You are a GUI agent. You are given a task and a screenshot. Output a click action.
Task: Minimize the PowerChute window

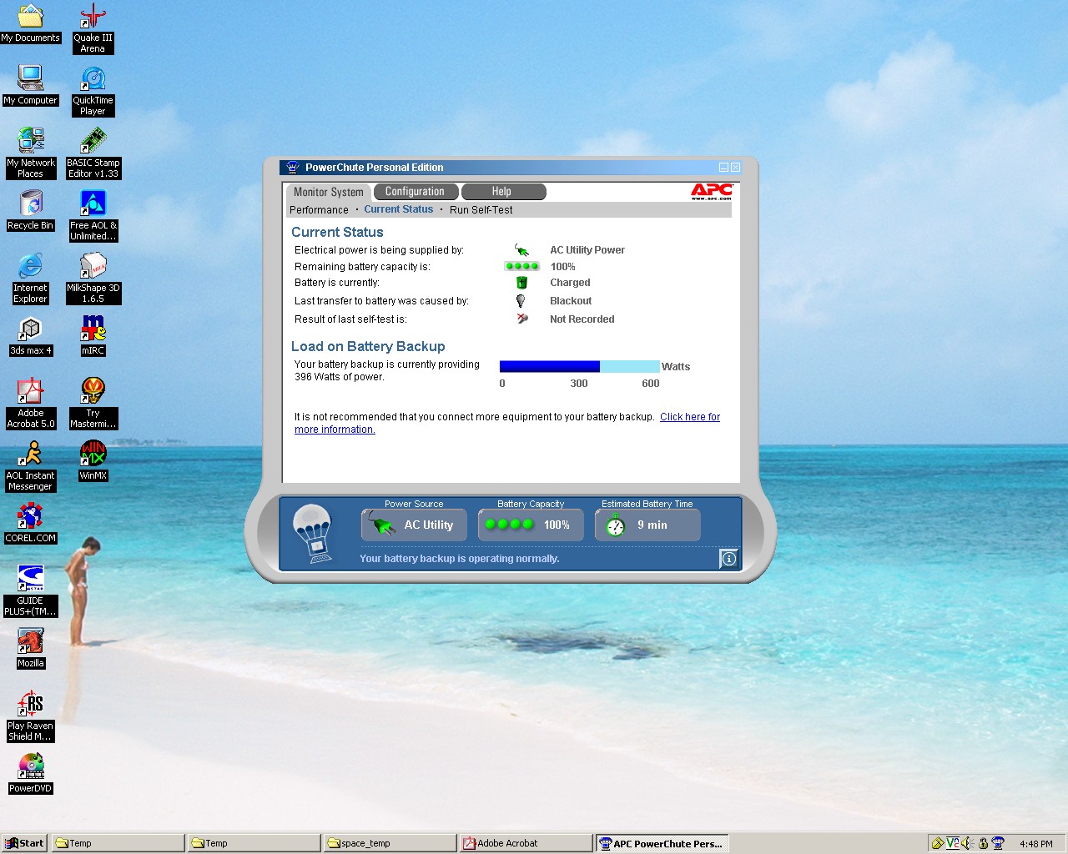coord(723,168)
